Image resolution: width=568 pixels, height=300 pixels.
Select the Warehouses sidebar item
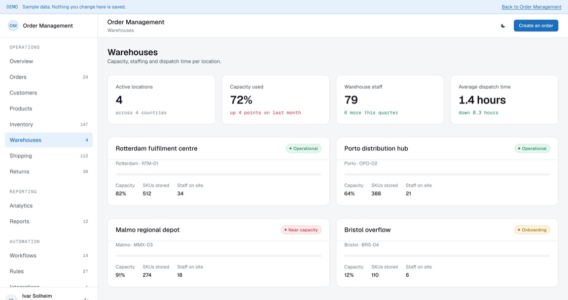(x=49, y=140)
